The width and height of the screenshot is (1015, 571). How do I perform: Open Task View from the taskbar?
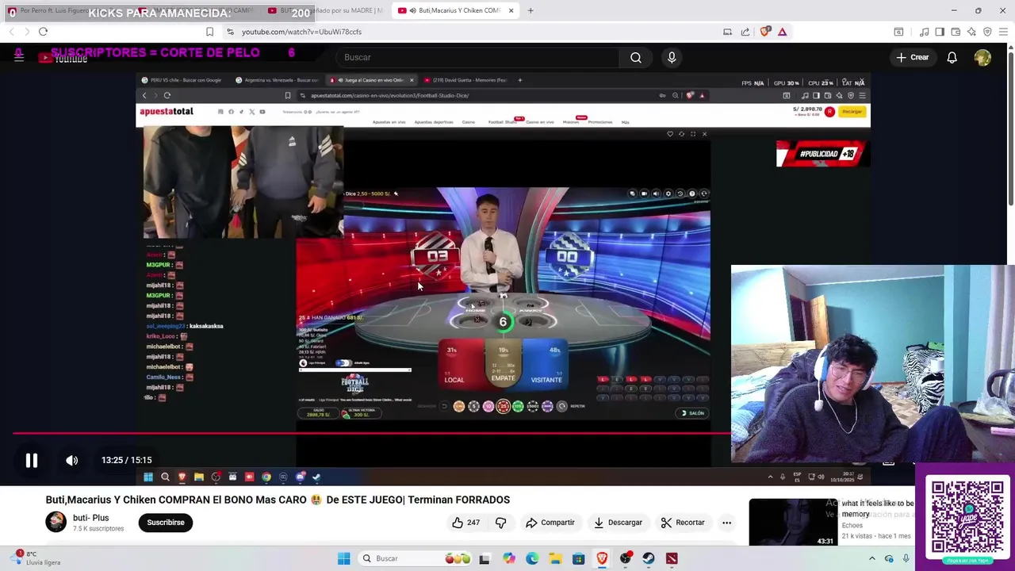pos(485,558)
